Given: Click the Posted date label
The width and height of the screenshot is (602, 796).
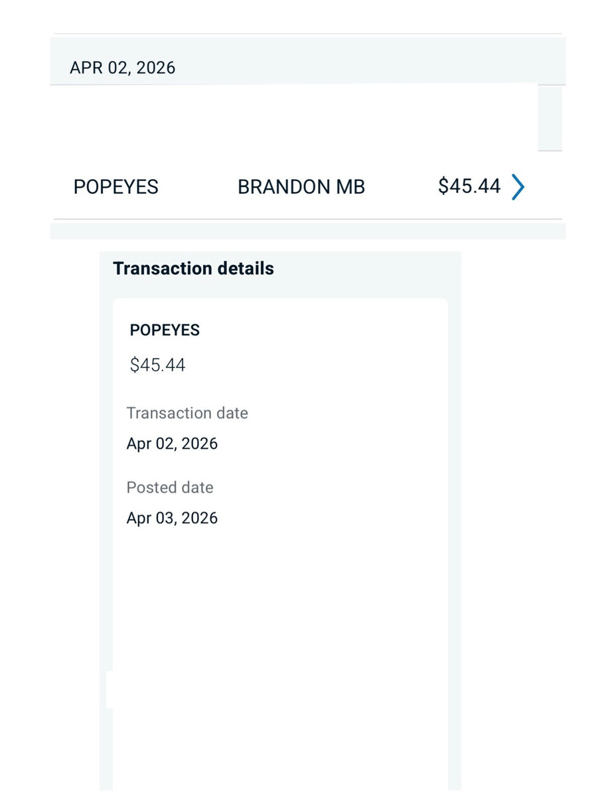Looking at the screenshot, I should pyautogui.click(x=170, y=488).
